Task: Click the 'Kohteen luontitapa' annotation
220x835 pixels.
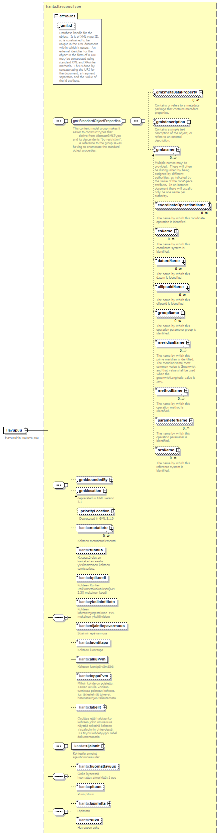Action: coord(90,650)
